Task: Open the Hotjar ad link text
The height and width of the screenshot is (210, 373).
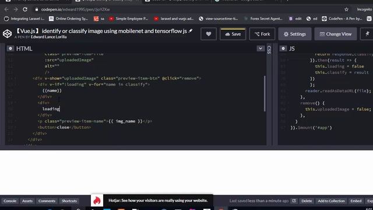Action: point(158,201)
